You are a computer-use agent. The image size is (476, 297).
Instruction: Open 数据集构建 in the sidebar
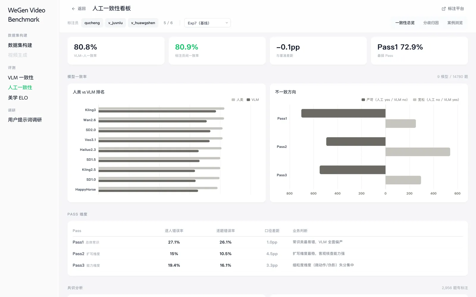click(x=20, y=45)
